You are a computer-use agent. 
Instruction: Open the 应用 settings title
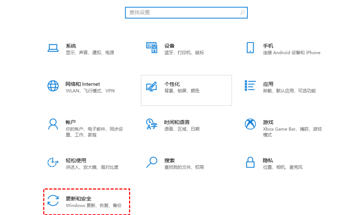(268, 84)
